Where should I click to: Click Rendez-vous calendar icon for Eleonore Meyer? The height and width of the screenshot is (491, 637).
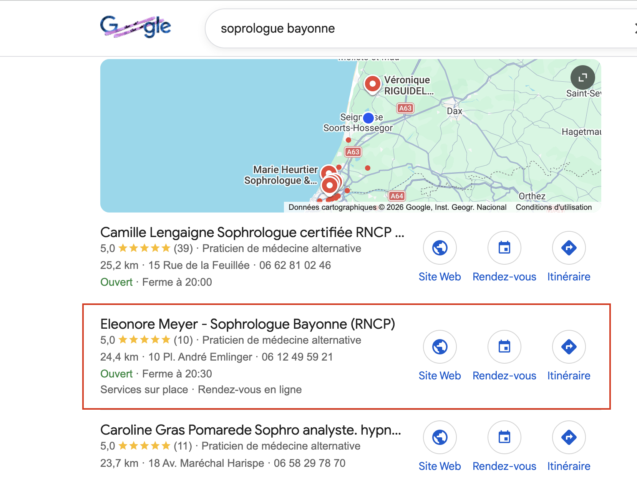tap(504, 347)
